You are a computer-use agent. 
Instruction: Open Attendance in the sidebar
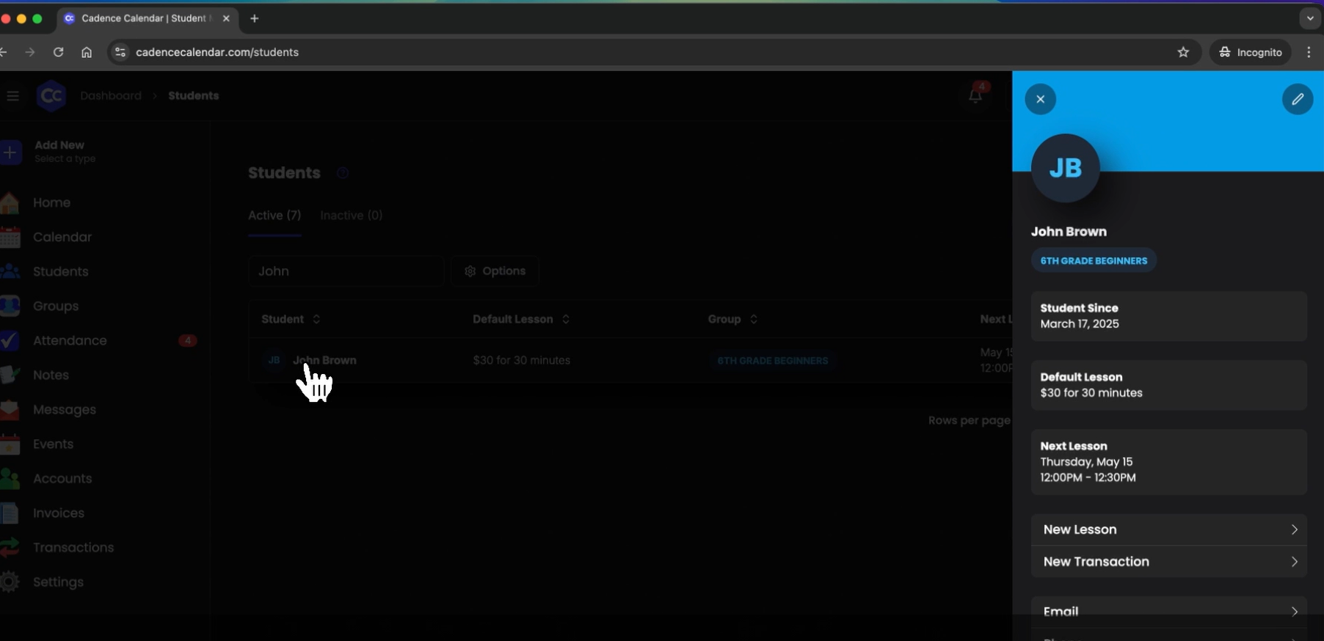click(70, 340)
